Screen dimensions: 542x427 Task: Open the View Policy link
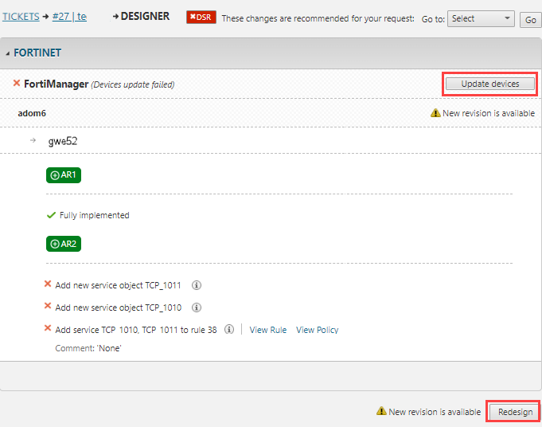317,330
